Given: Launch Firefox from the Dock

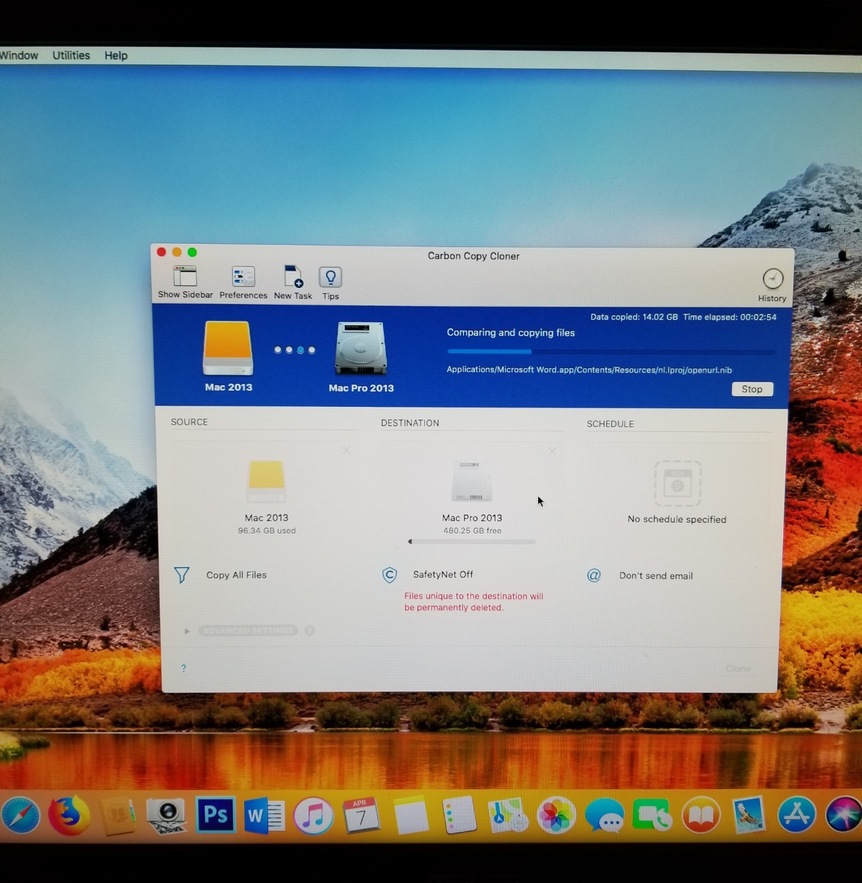Looking at the screenshot, I should (x=69, y=815).
